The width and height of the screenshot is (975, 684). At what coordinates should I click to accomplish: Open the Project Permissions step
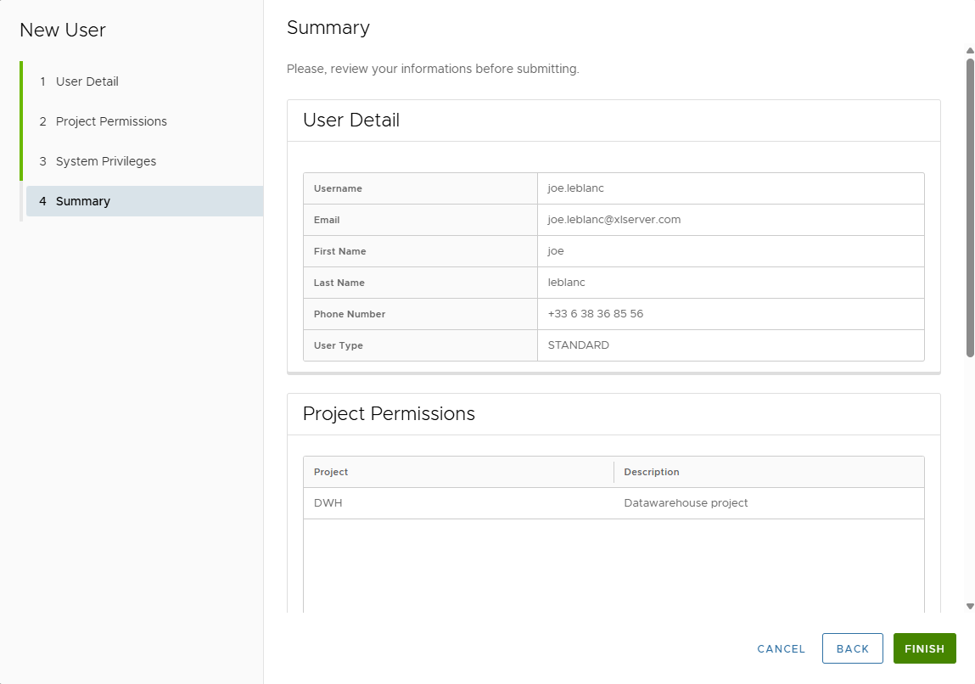click(x=111, y=121)
